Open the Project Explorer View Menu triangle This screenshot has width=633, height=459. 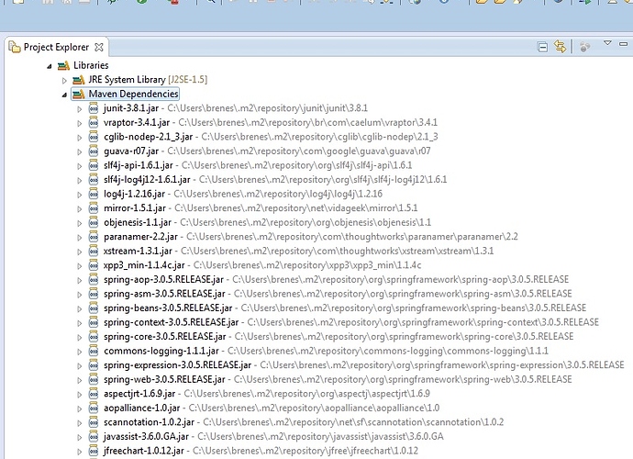coord(607,43)
